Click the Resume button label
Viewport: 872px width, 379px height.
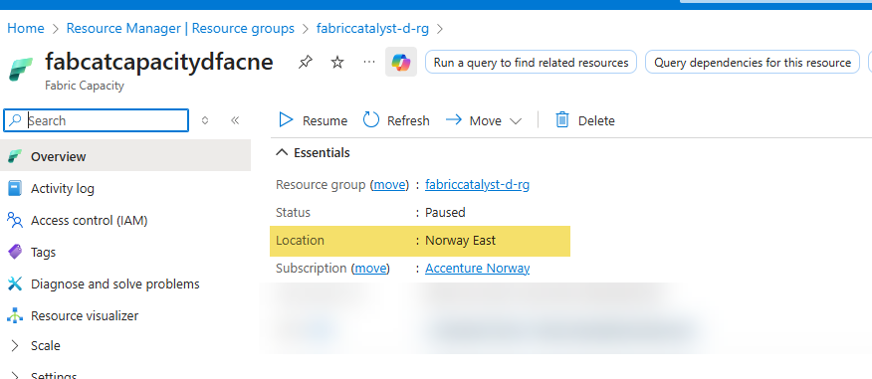click(x=325, y=120)
